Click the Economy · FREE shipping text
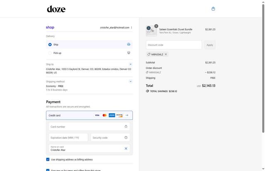This screenshot has height=171, width=265. [x=55, y=86]
